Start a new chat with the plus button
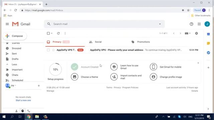214x120 pixels. point(39,86)
